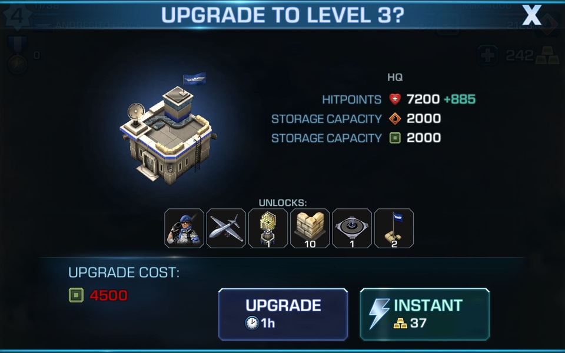565x353 pixels.
Task: Click the green upgrade cost supply icon
Action: [76, 295]
